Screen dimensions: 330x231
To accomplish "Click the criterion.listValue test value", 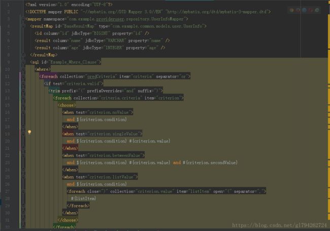I will (x=111, y=177).
